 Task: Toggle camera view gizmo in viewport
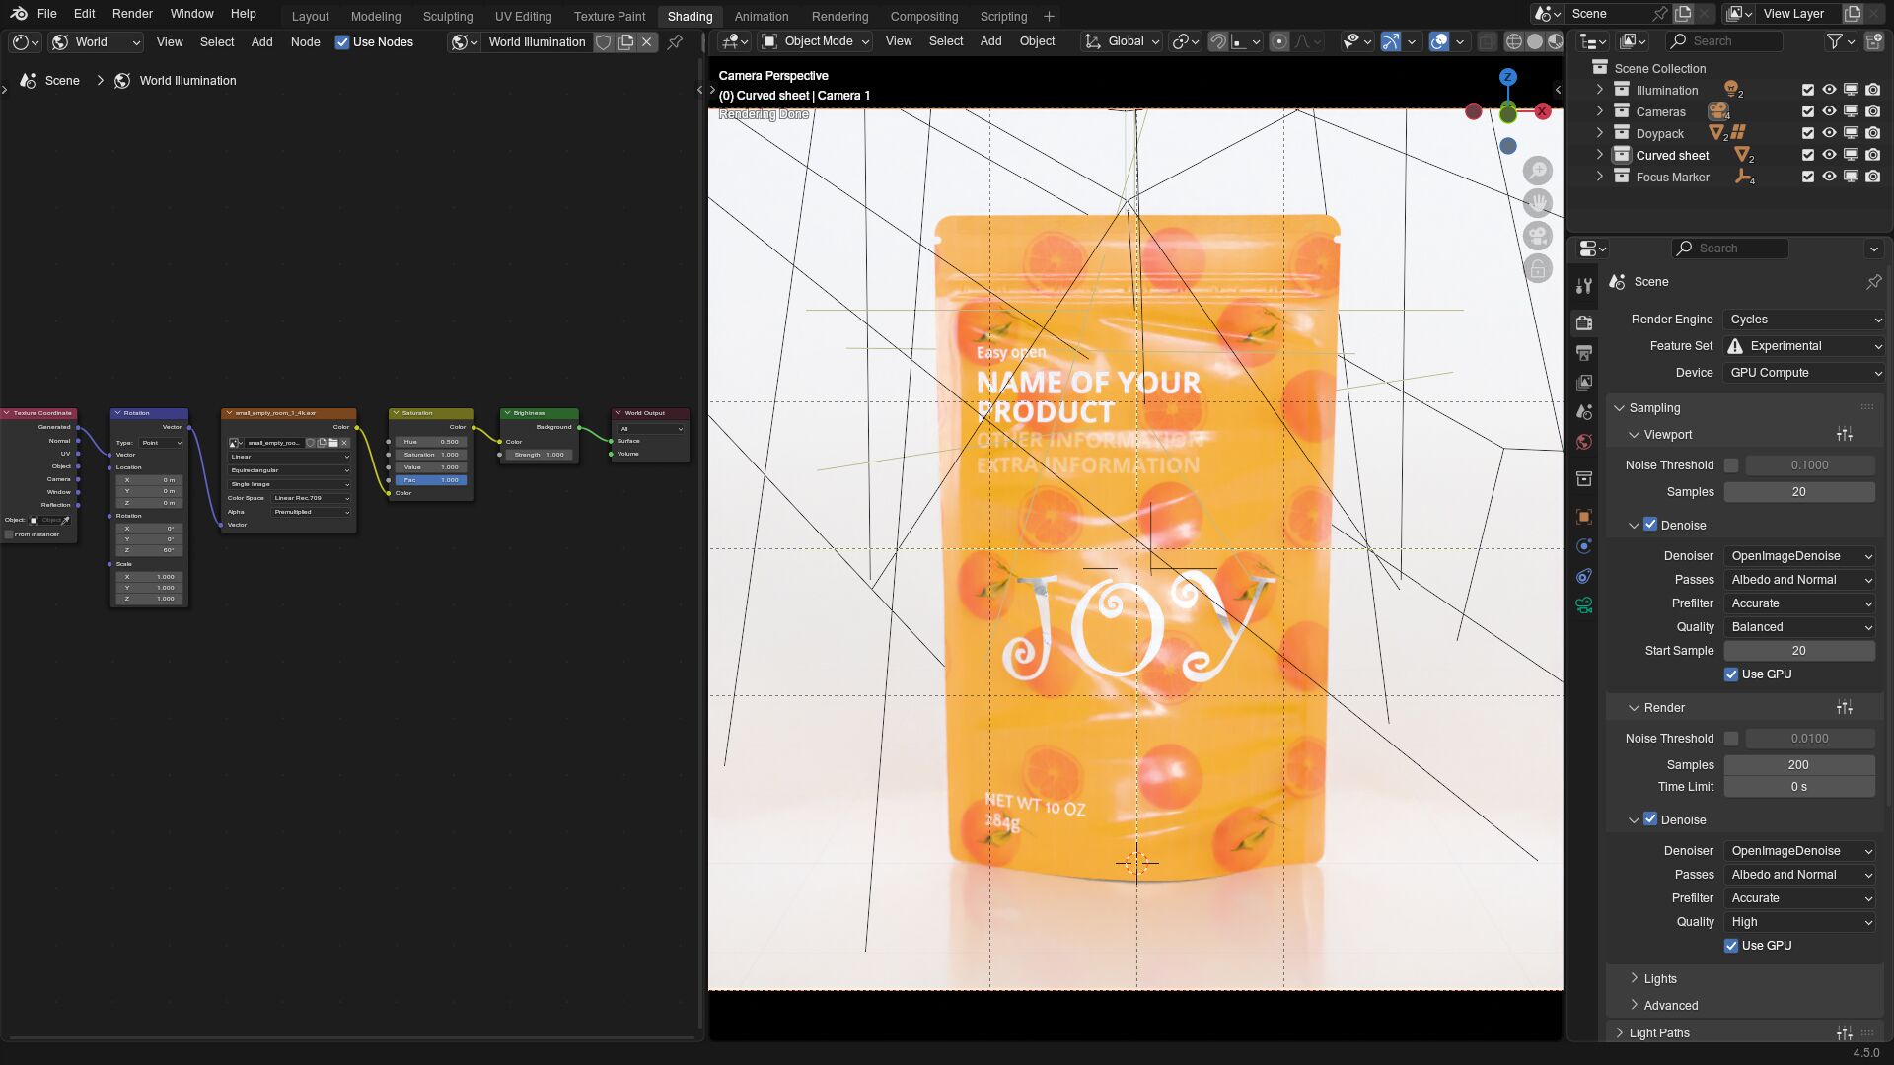tap(1537, 236)
